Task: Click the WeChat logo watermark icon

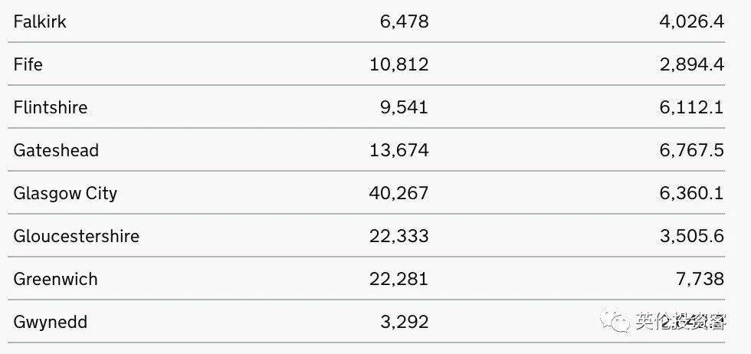Action: 615,321
